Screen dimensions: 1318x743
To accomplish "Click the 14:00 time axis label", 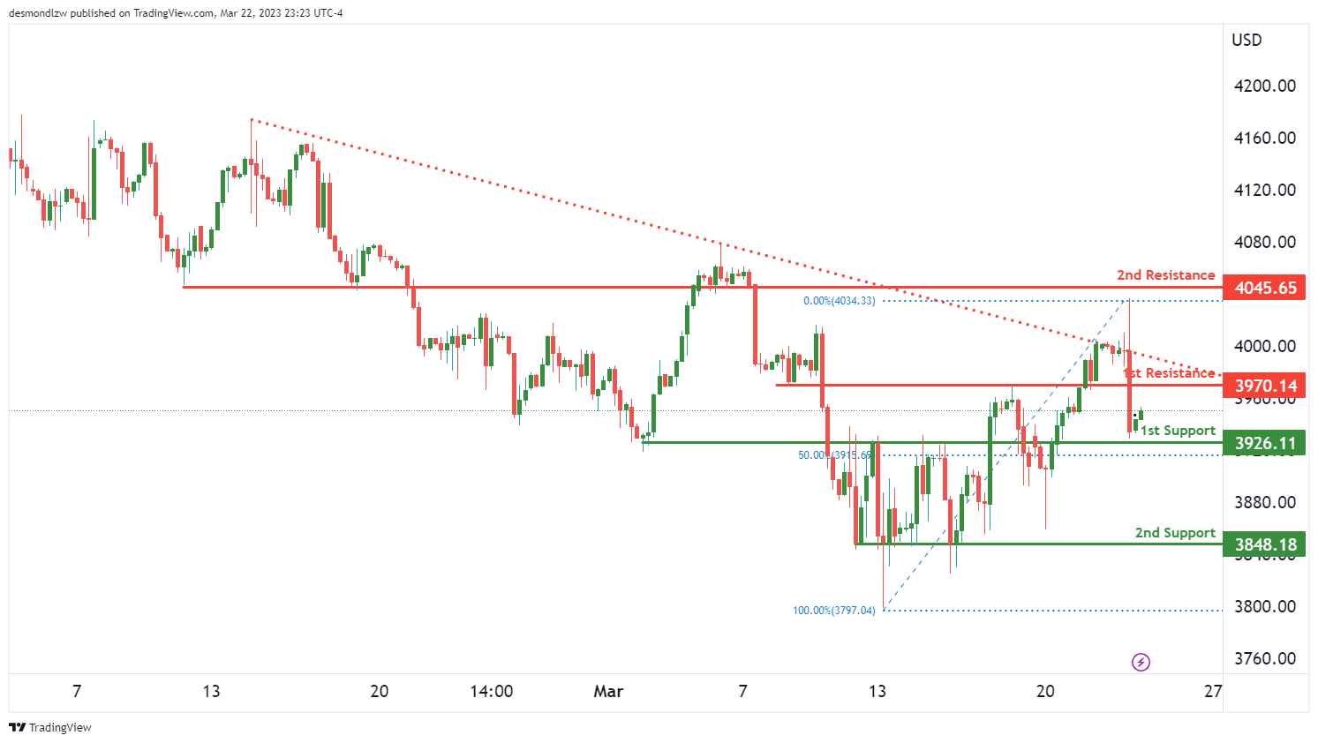I will click(492, 691).
